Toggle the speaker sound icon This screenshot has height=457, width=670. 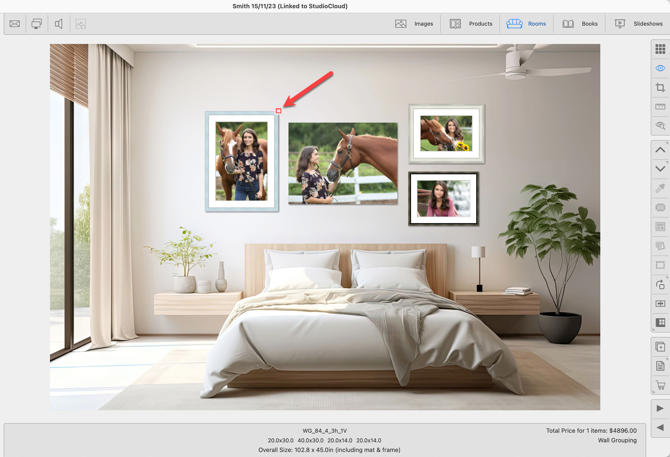coord(58,24)
